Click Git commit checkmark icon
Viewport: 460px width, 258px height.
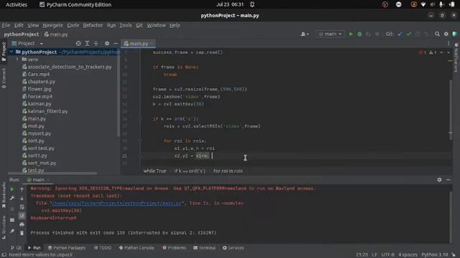coord(409,34)
